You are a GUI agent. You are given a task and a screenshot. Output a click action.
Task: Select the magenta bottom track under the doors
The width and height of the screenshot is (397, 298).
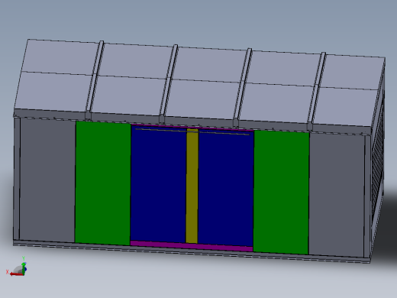192,246
